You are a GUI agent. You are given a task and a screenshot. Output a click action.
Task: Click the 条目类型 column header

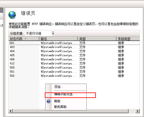tap(128, 39)
